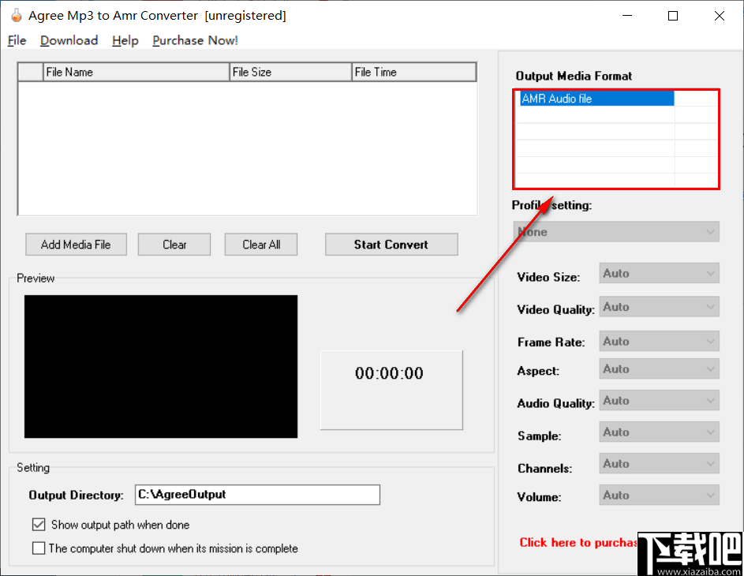The height and width of the screenshot is (576, 744).
Task: Open the Video Quality dropdown
Action: pyautogui.click(x=659, y=306)
